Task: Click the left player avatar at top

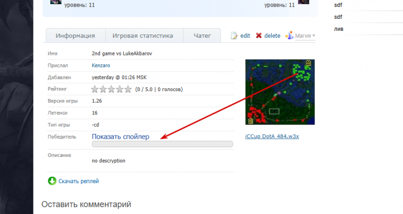Action: (56, 2)
